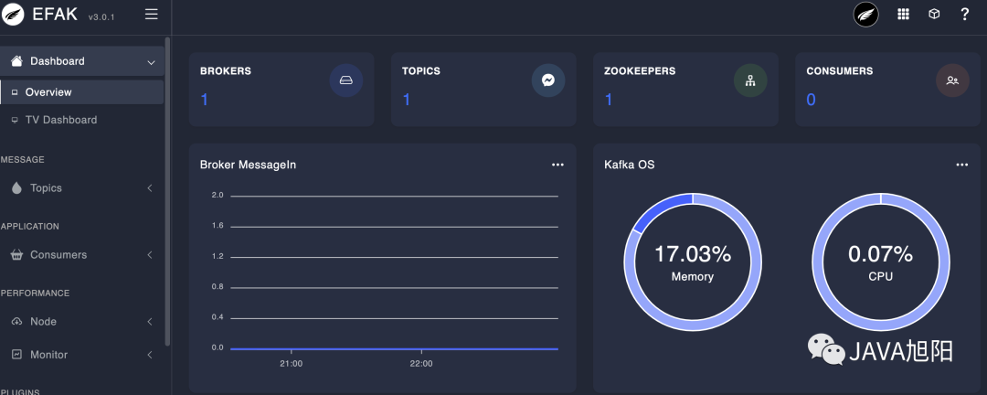Click the Memory 17.03% donut chart

click(x=693, y=262)
